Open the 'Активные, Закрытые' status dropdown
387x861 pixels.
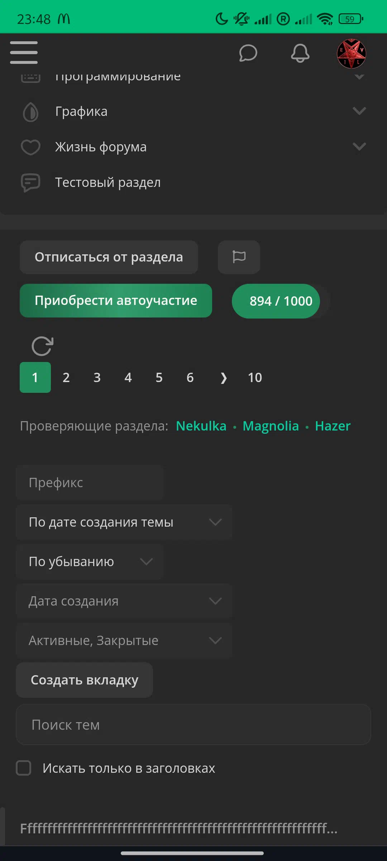pyautogui.click(x=124, y=640)
